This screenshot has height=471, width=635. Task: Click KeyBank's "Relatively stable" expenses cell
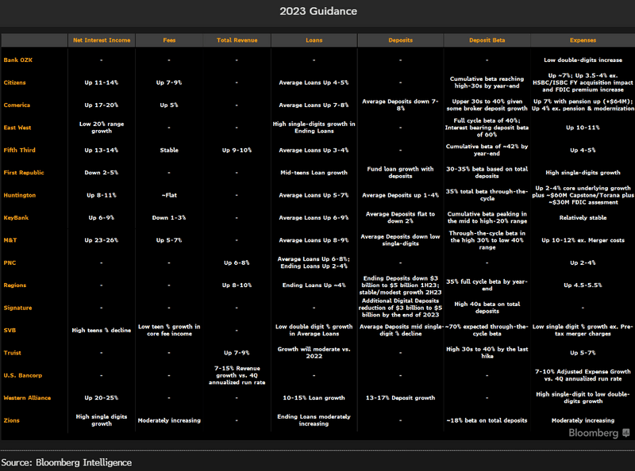pyautogui.click(x=583, y=218)
